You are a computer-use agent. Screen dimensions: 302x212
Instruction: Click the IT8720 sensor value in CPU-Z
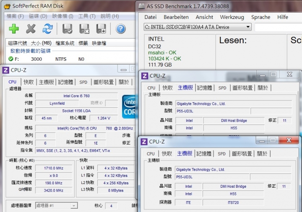coord(233,203)
